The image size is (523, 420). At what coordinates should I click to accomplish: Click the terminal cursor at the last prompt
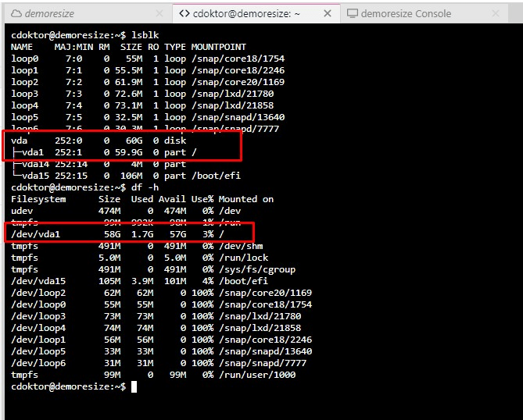pos(134,386)
